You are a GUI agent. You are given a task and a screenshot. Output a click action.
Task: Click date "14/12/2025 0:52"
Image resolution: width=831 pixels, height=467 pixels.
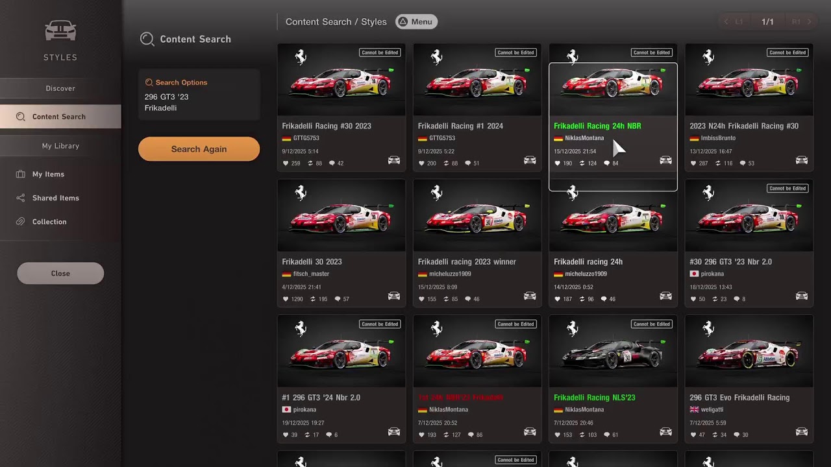(x=573, y=287)
